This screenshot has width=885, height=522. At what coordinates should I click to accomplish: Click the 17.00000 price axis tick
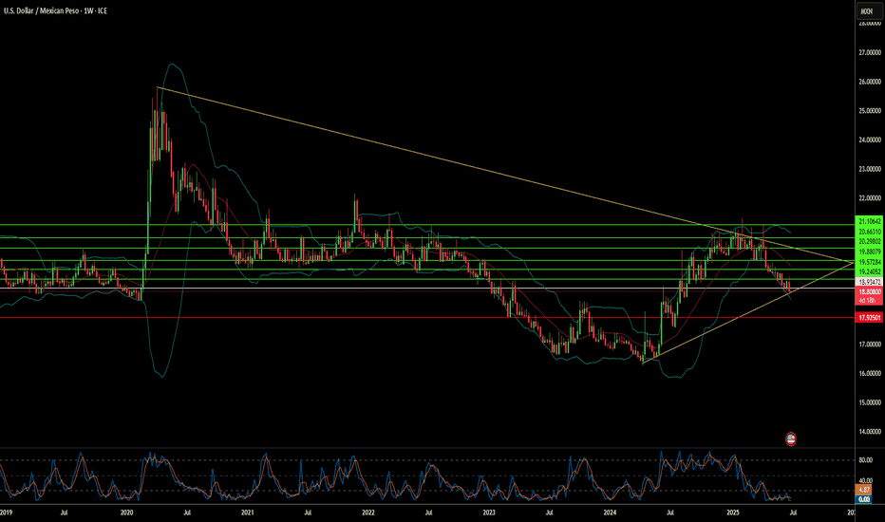870,345
